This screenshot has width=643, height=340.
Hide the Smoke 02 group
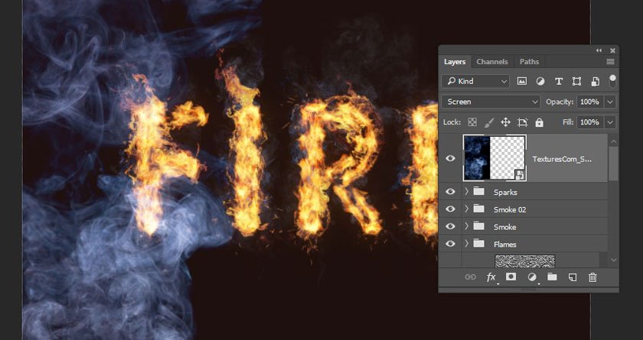click(450, 209)
